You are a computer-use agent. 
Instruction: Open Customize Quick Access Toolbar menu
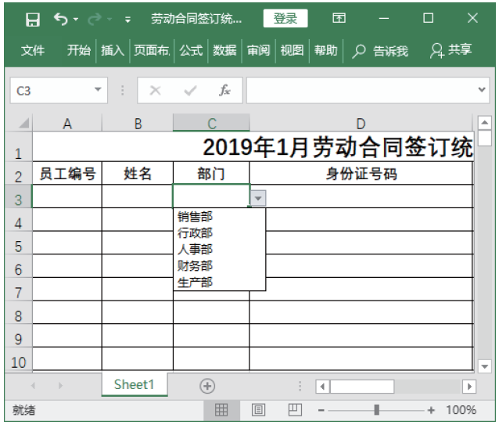pos(127,20)
